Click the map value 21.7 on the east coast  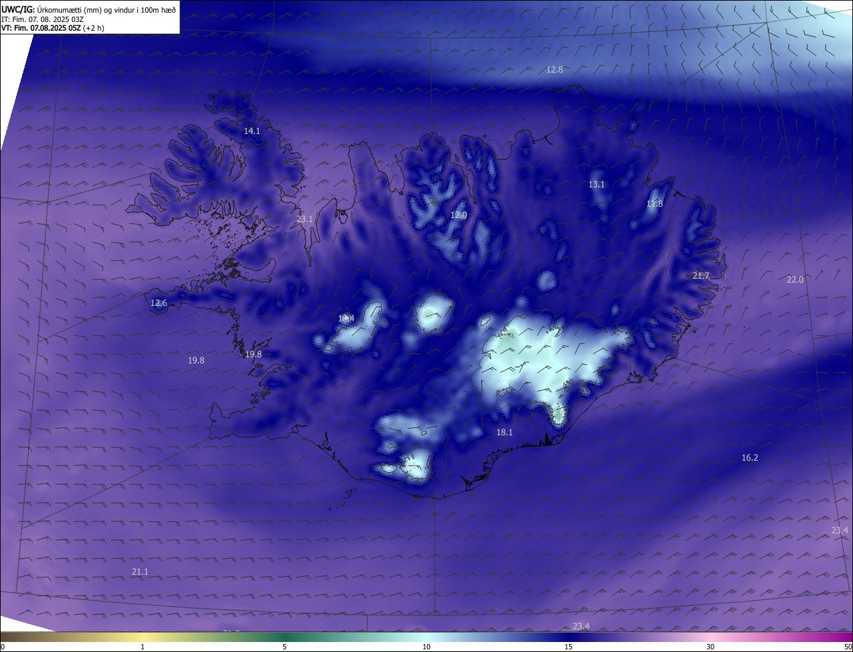[701, 276]
